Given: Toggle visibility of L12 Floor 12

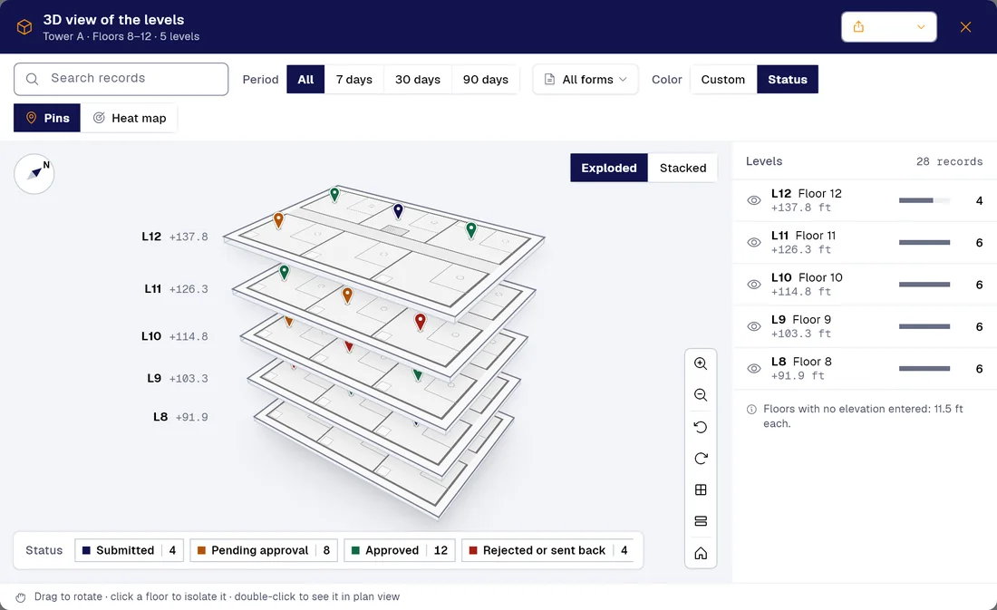Looking at the screenshot, I should click(754, 200).
